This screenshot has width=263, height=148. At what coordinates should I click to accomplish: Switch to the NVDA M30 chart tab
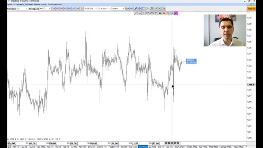point(192,147)
